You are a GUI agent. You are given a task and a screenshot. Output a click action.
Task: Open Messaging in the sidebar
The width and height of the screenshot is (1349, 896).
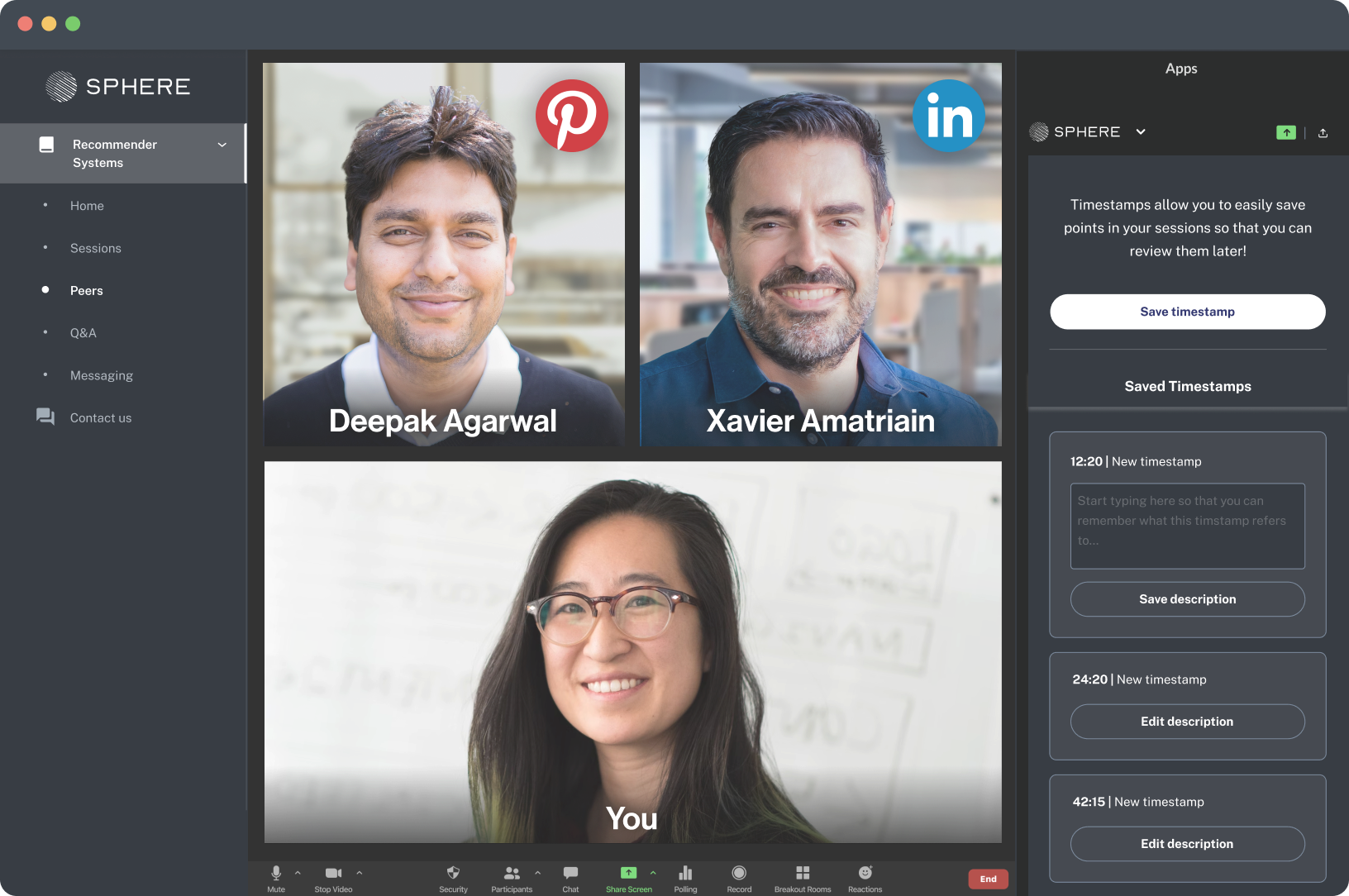pos(102,375)
